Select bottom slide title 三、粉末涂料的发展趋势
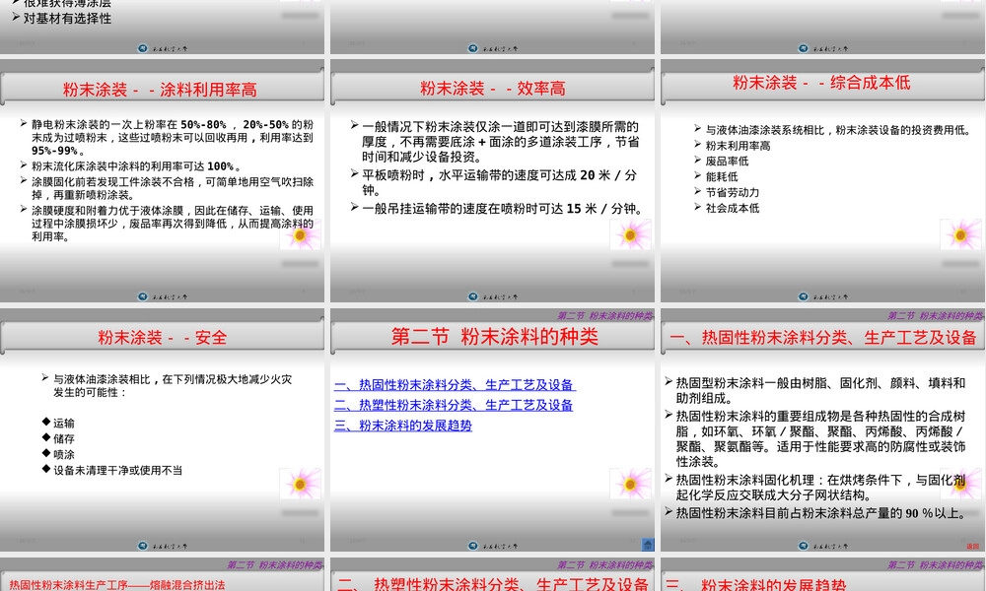This screenshot has width=986, height=591. pyautogui.click(x=756, y=585)
